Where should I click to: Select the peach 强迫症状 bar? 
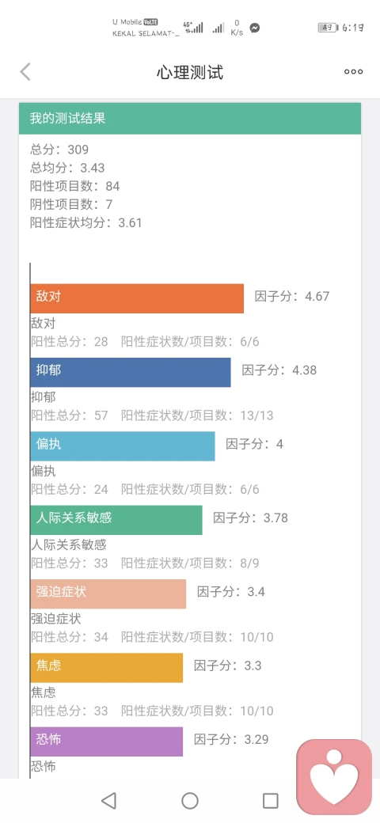[x=108, y=594]
